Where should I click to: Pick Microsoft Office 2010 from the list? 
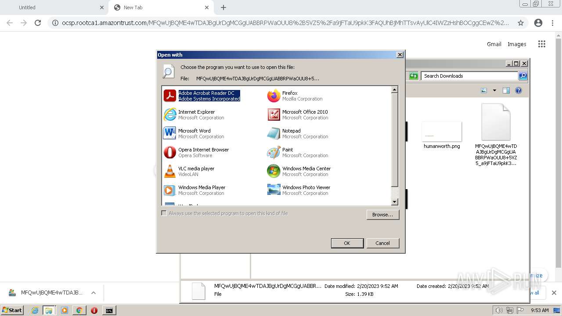click(298, 115)
